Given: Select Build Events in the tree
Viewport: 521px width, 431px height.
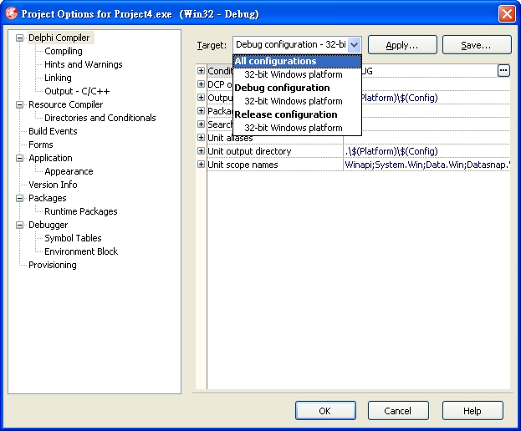Looking at the screenshot, I should tap(53, 131).
